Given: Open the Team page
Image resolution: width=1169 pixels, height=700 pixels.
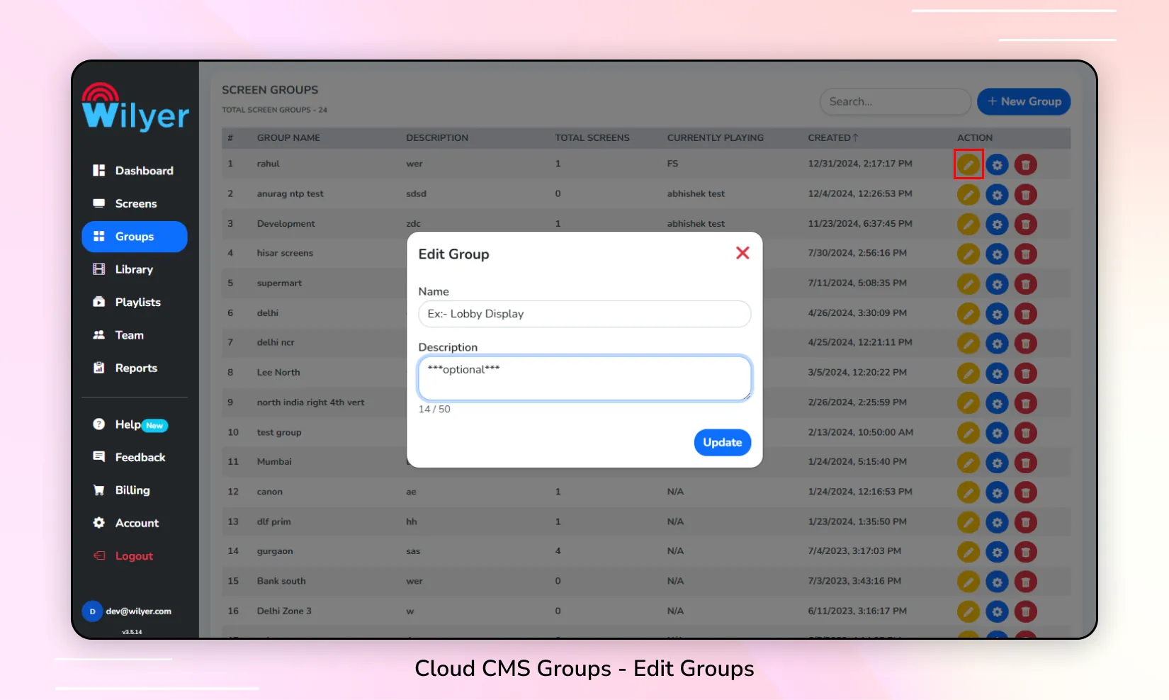Looking at the screenshot, I should (x=135, y=335).
